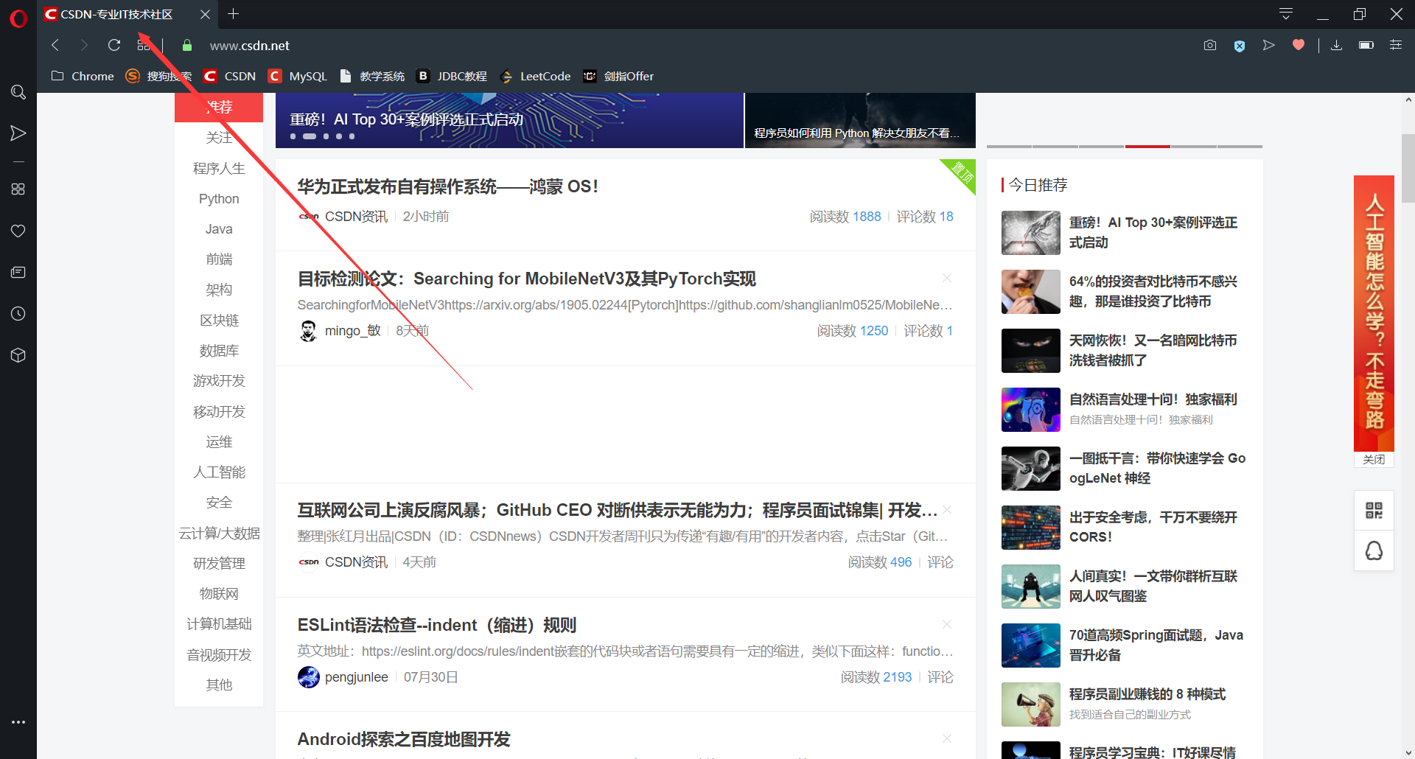Open the 剑指Offer bookmark
1415x759 pixels.
click(x=618, y=76)
